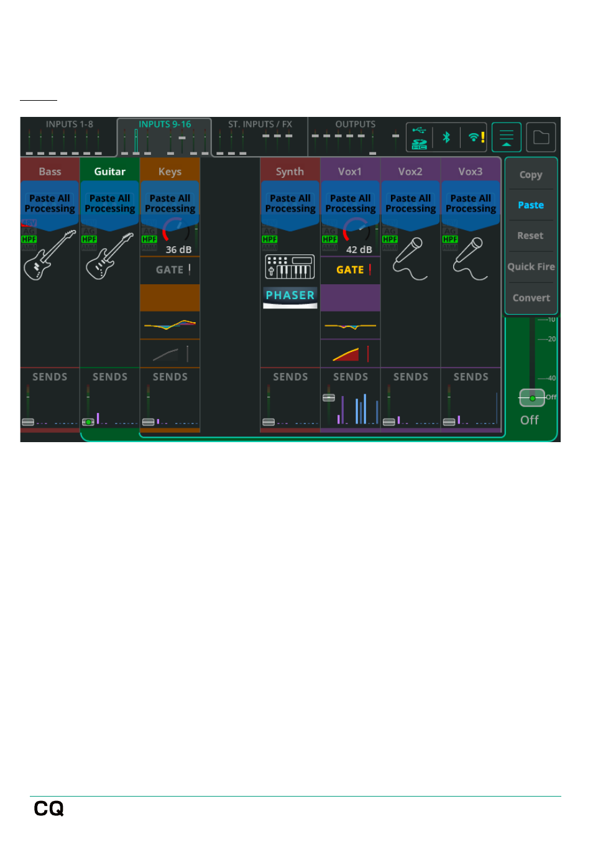593x842 pixels.
Task: Select the Guitar channel name header
Action: [110, 171]
